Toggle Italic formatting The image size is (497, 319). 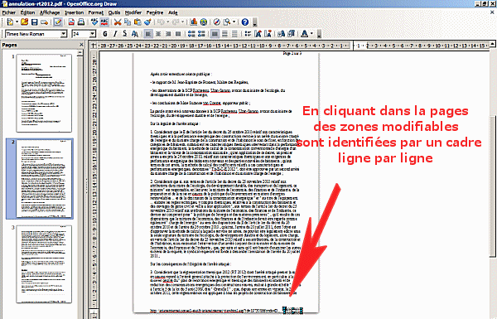115,34
